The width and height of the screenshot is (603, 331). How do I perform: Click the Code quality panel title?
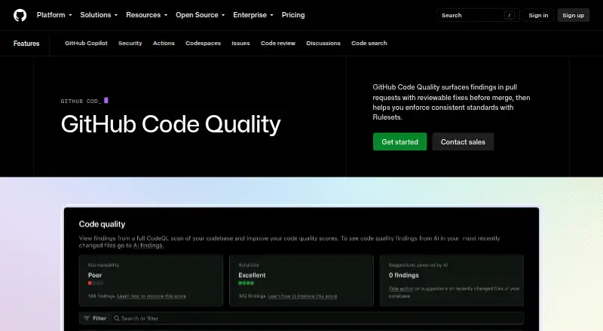[x=102, y=224]
